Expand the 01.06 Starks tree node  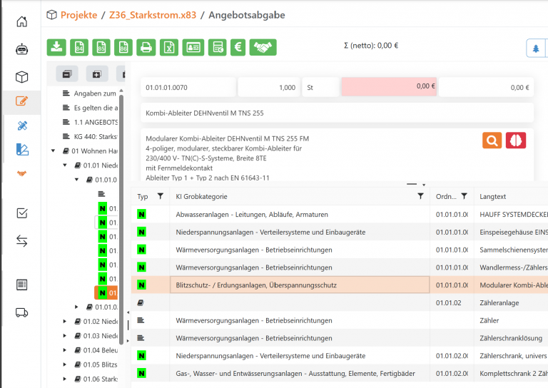click(x=66, y=379)
